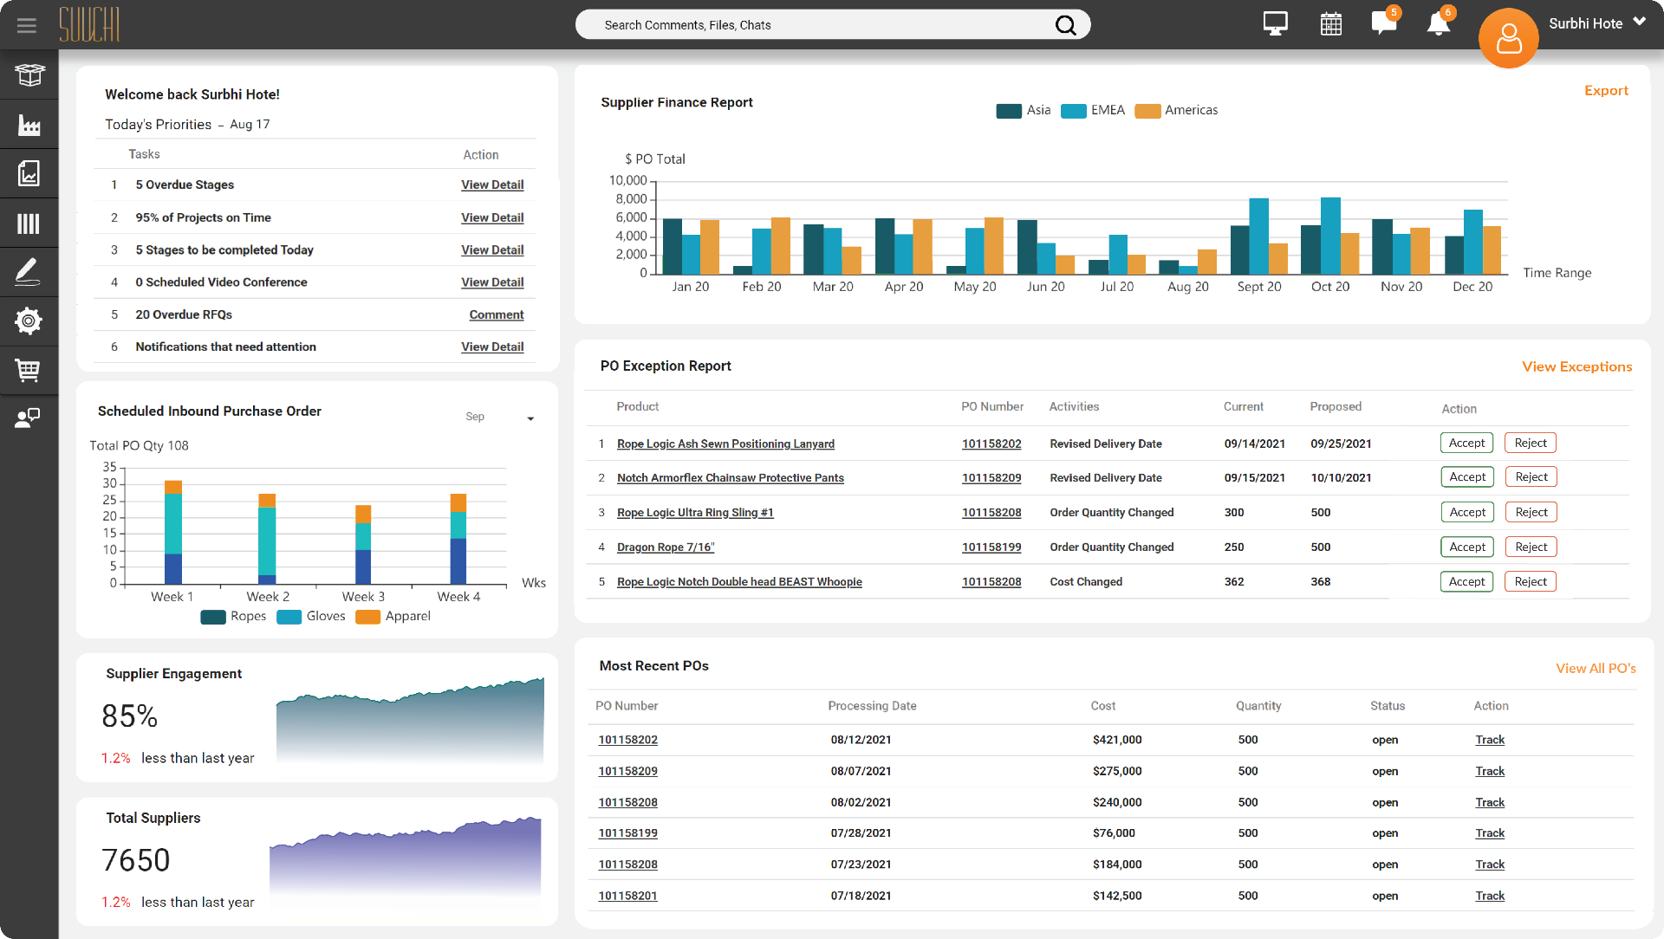View Detail for 95% of Projects on Time
1664x939 pixels.
tap(492, 217)
